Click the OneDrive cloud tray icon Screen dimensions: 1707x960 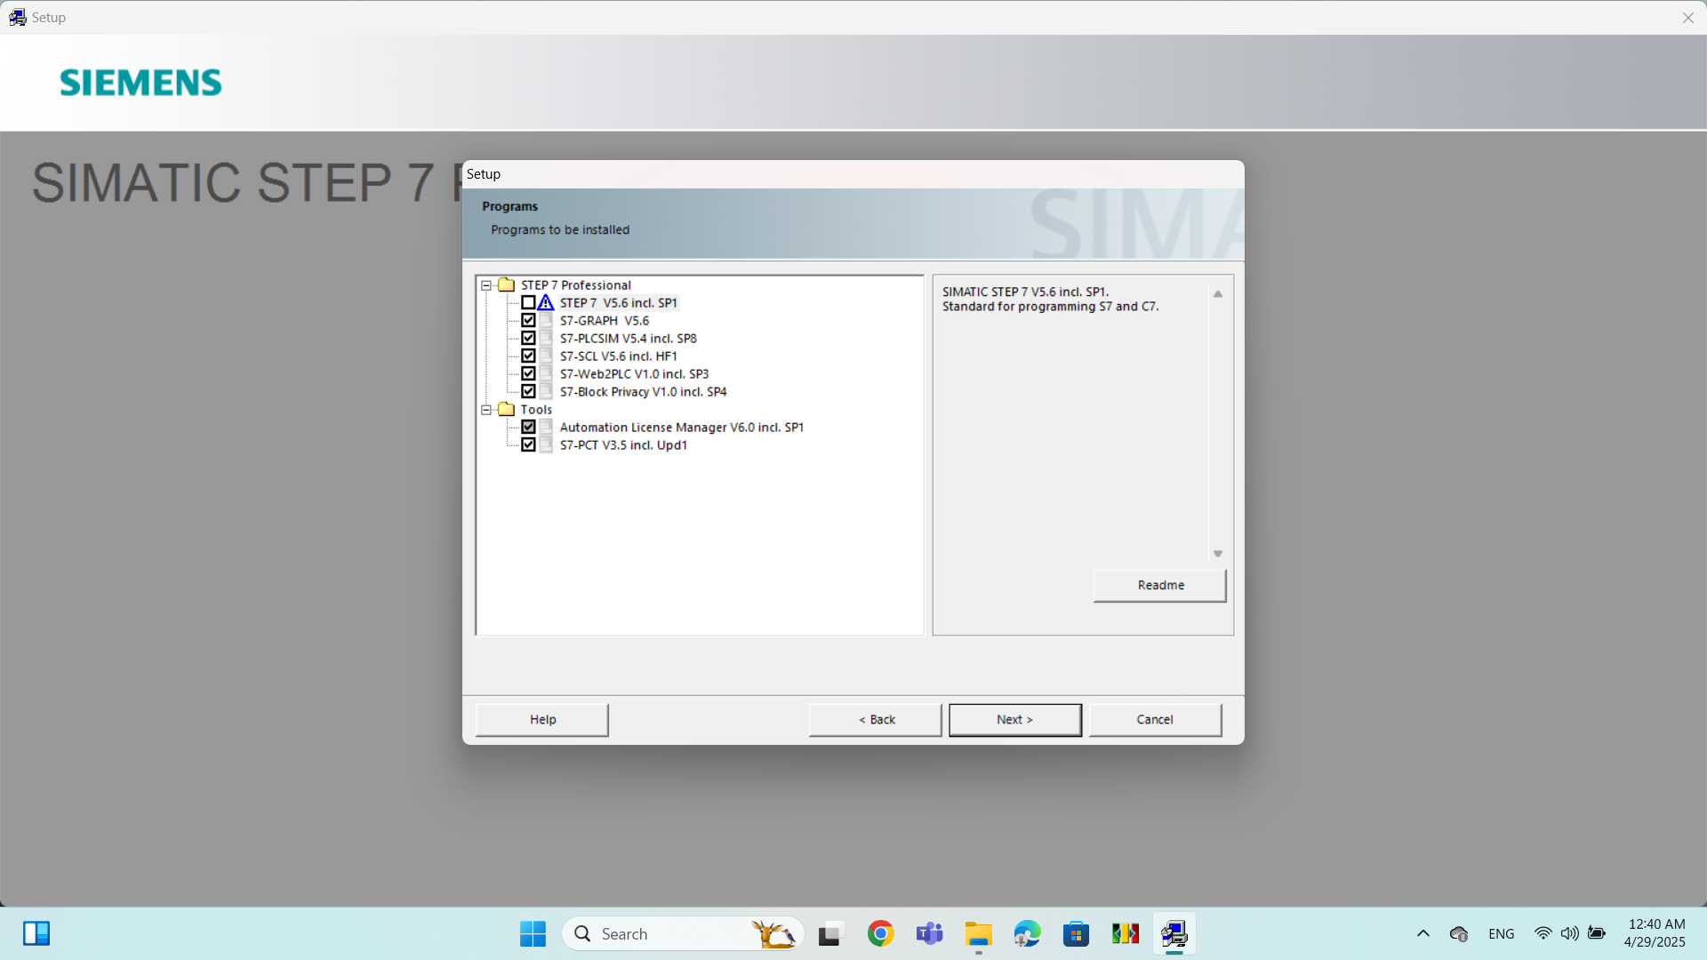(x=1458, y=934)
